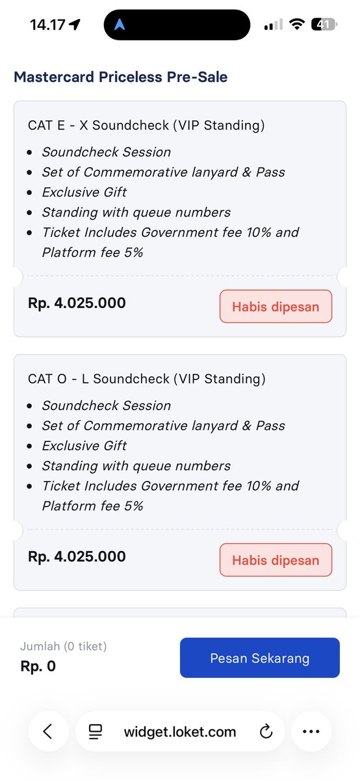Tap the Rp. 4.025.000 price of CAT O - L
360x780 pixels.
tap(77, 556)
